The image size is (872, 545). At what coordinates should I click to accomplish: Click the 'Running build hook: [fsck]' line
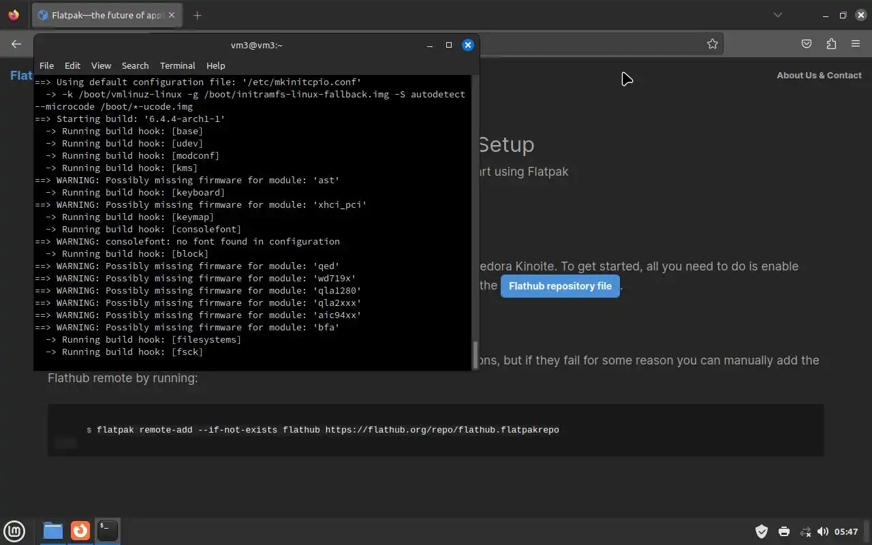(x=124, y=352)
